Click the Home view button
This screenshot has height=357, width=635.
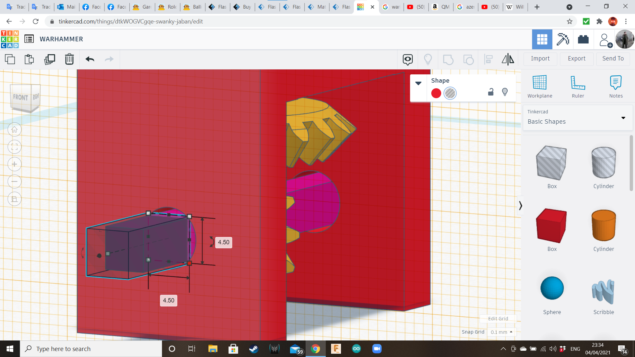click(15, 130)
